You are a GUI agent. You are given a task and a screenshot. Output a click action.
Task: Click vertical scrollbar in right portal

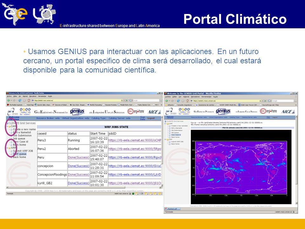click(296, 160)
